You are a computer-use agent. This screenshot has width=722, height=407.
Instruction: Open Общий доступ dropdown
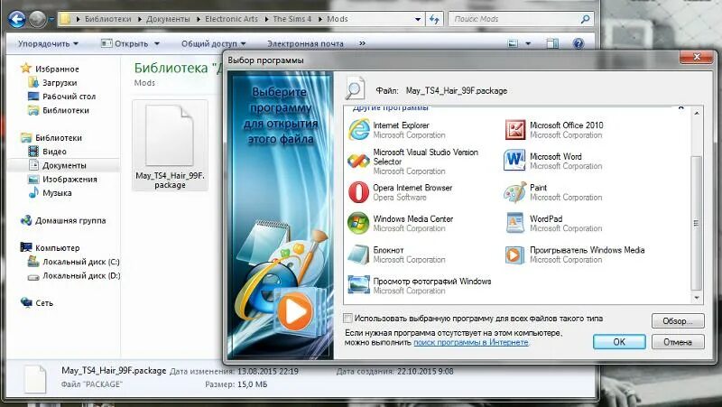point(213,43)
